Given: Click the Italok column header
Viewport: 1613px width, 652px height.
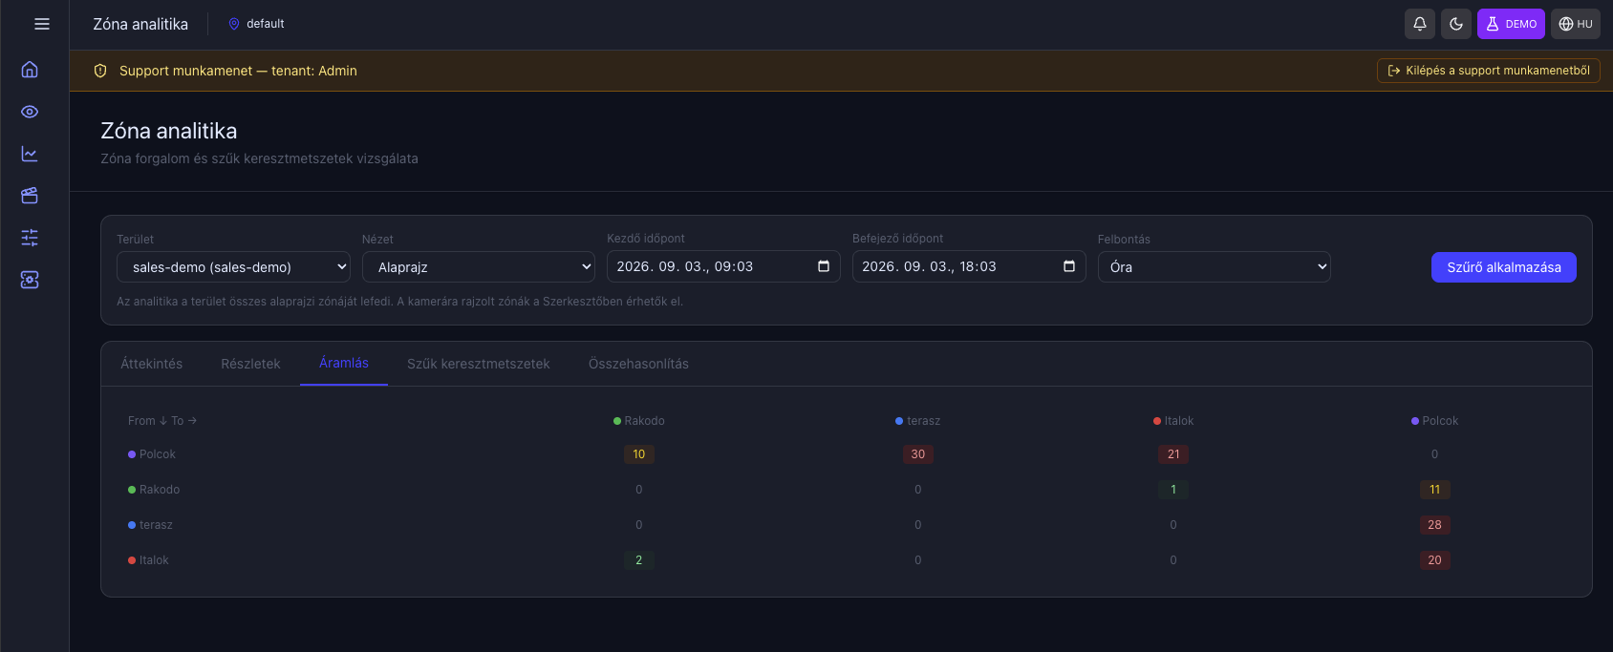Looking at the screenshot, I should (x=1173, y=421).
